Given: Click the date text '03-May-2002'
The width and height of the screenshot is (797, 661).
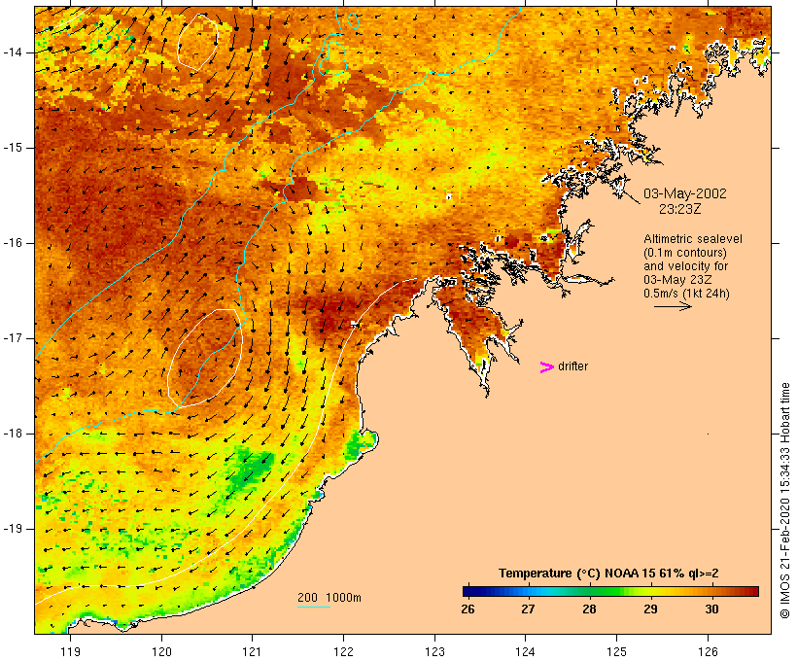Looking at the screenshot, I should tap(684, 193).
